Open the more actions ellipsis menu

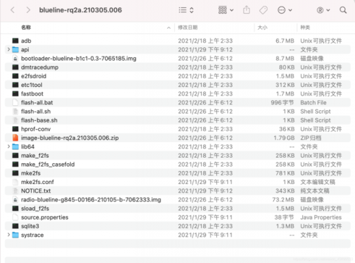[x=285, y=10]
